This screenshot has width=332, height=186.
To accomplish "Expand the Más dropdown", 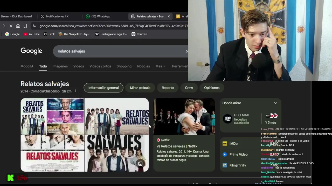I will point(160,66).
